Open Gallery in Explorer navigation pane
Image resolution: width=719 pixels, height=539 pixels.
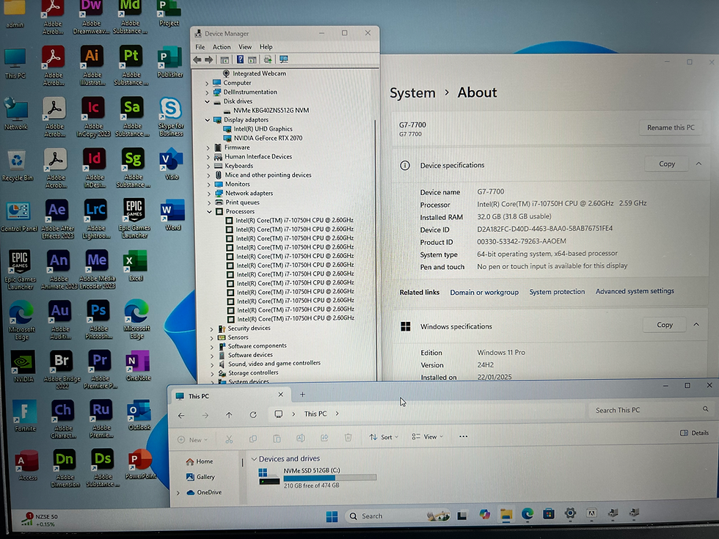200,477
